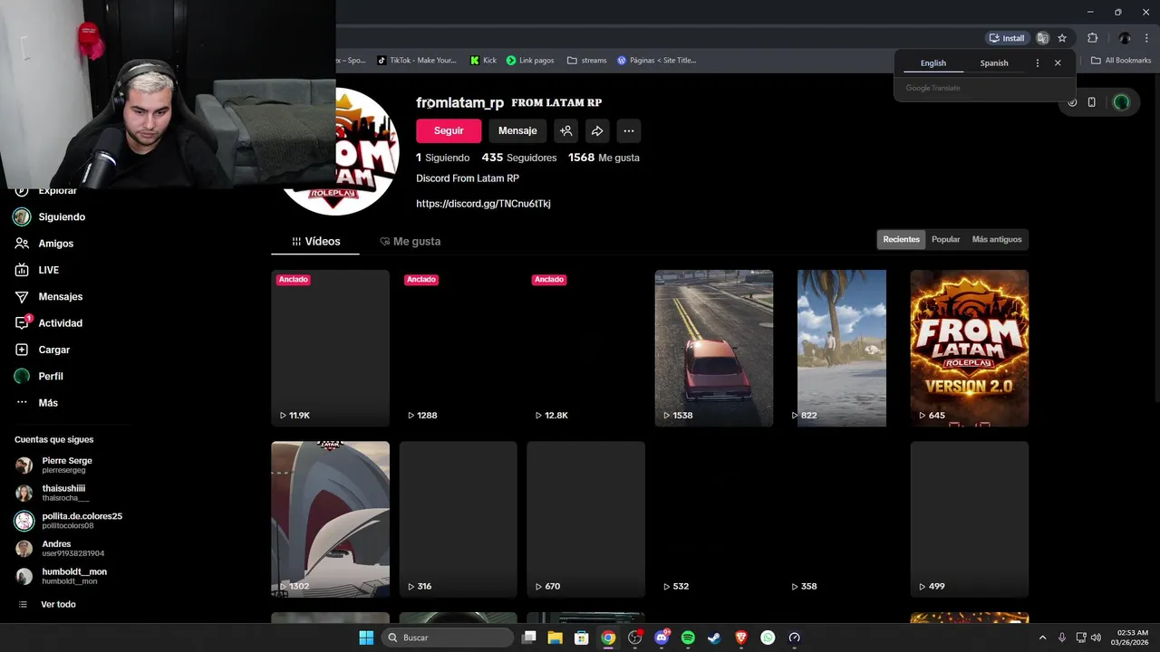Open Google Translate options three-dot menu
This screenshot has height=652, width=1160.
point(1038,63)
